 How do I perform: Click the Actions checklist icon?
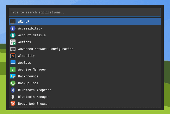coord(13,42)
